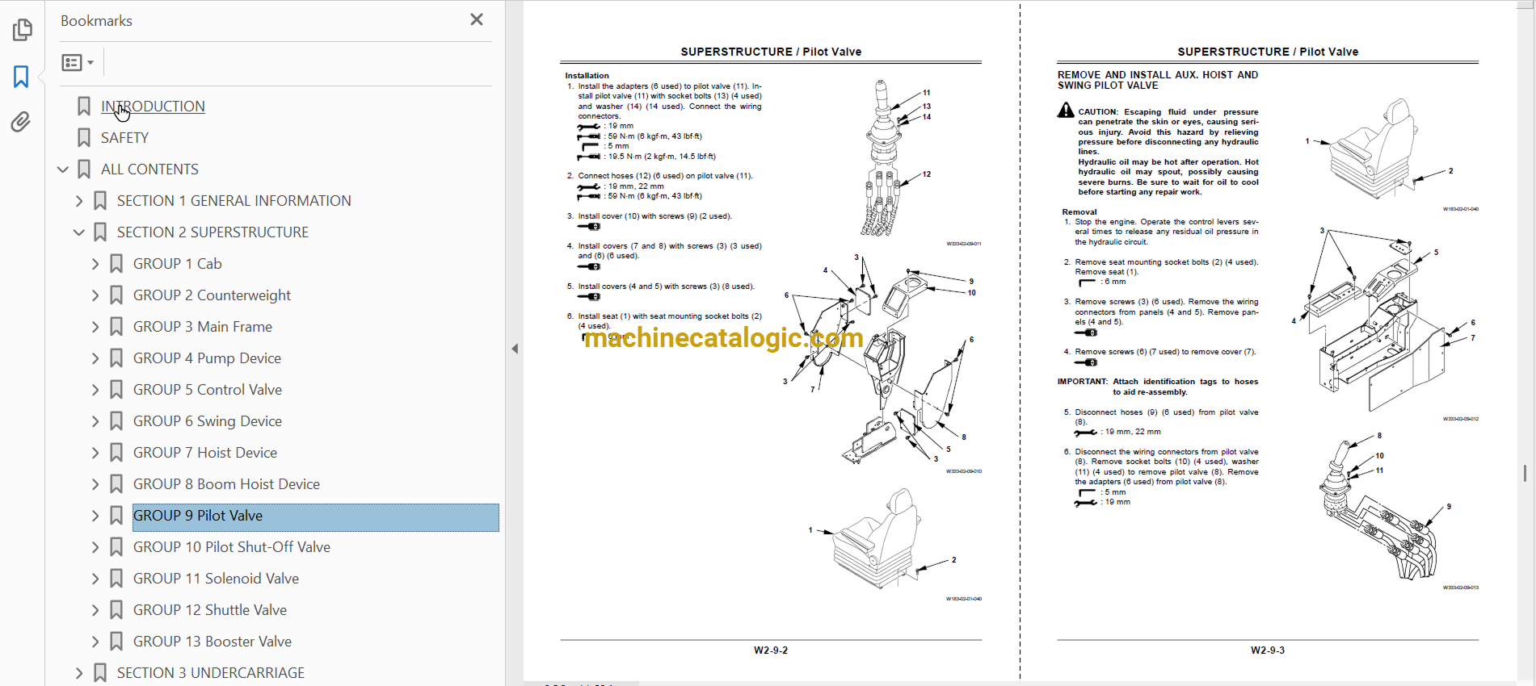The image size is (1536, 686).
Task: Collapse SECTION 2 SUPERSTRUCTURE node
Action: 79,232
